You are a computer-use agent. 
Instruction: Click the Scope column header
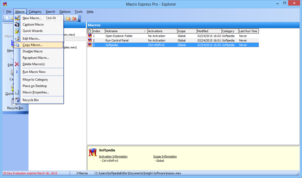tap(187, 31)
